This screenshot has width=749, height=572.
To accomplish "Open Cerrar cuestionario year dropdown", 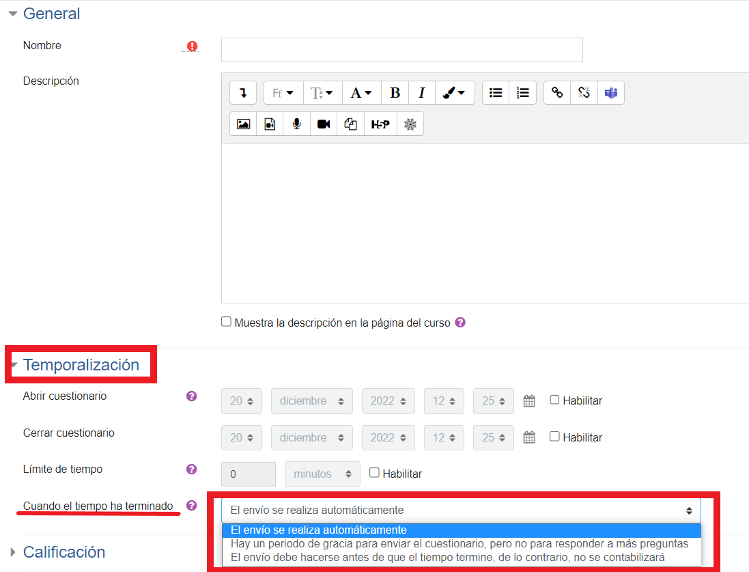I will coord(388,437).
